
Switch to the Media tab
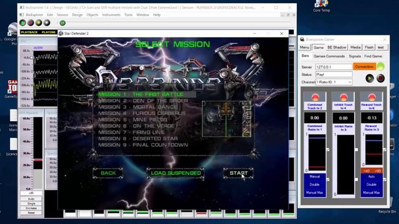tap(355, 47)
